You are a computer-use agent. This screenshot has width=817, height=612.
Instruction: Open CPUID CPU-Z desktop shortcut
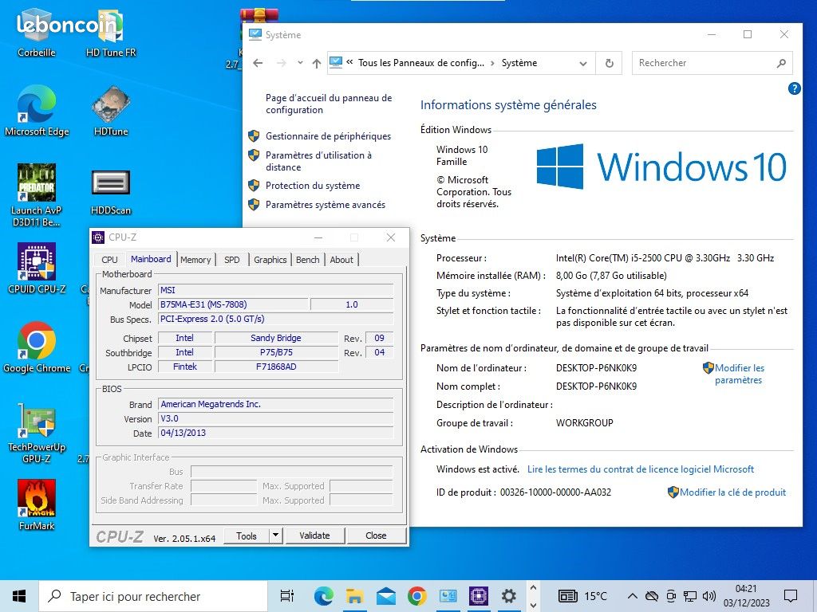tap(37, 269)
